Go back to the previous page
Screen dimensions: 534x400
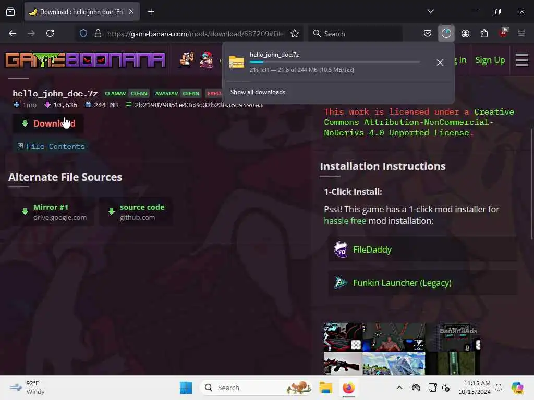click(x=13, y=34)
